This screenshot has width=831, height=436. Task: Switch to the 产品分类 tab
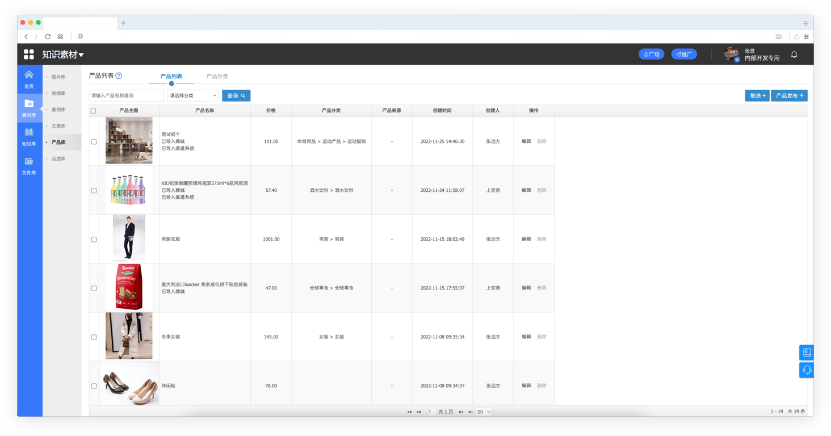click(x=217, y=76)
